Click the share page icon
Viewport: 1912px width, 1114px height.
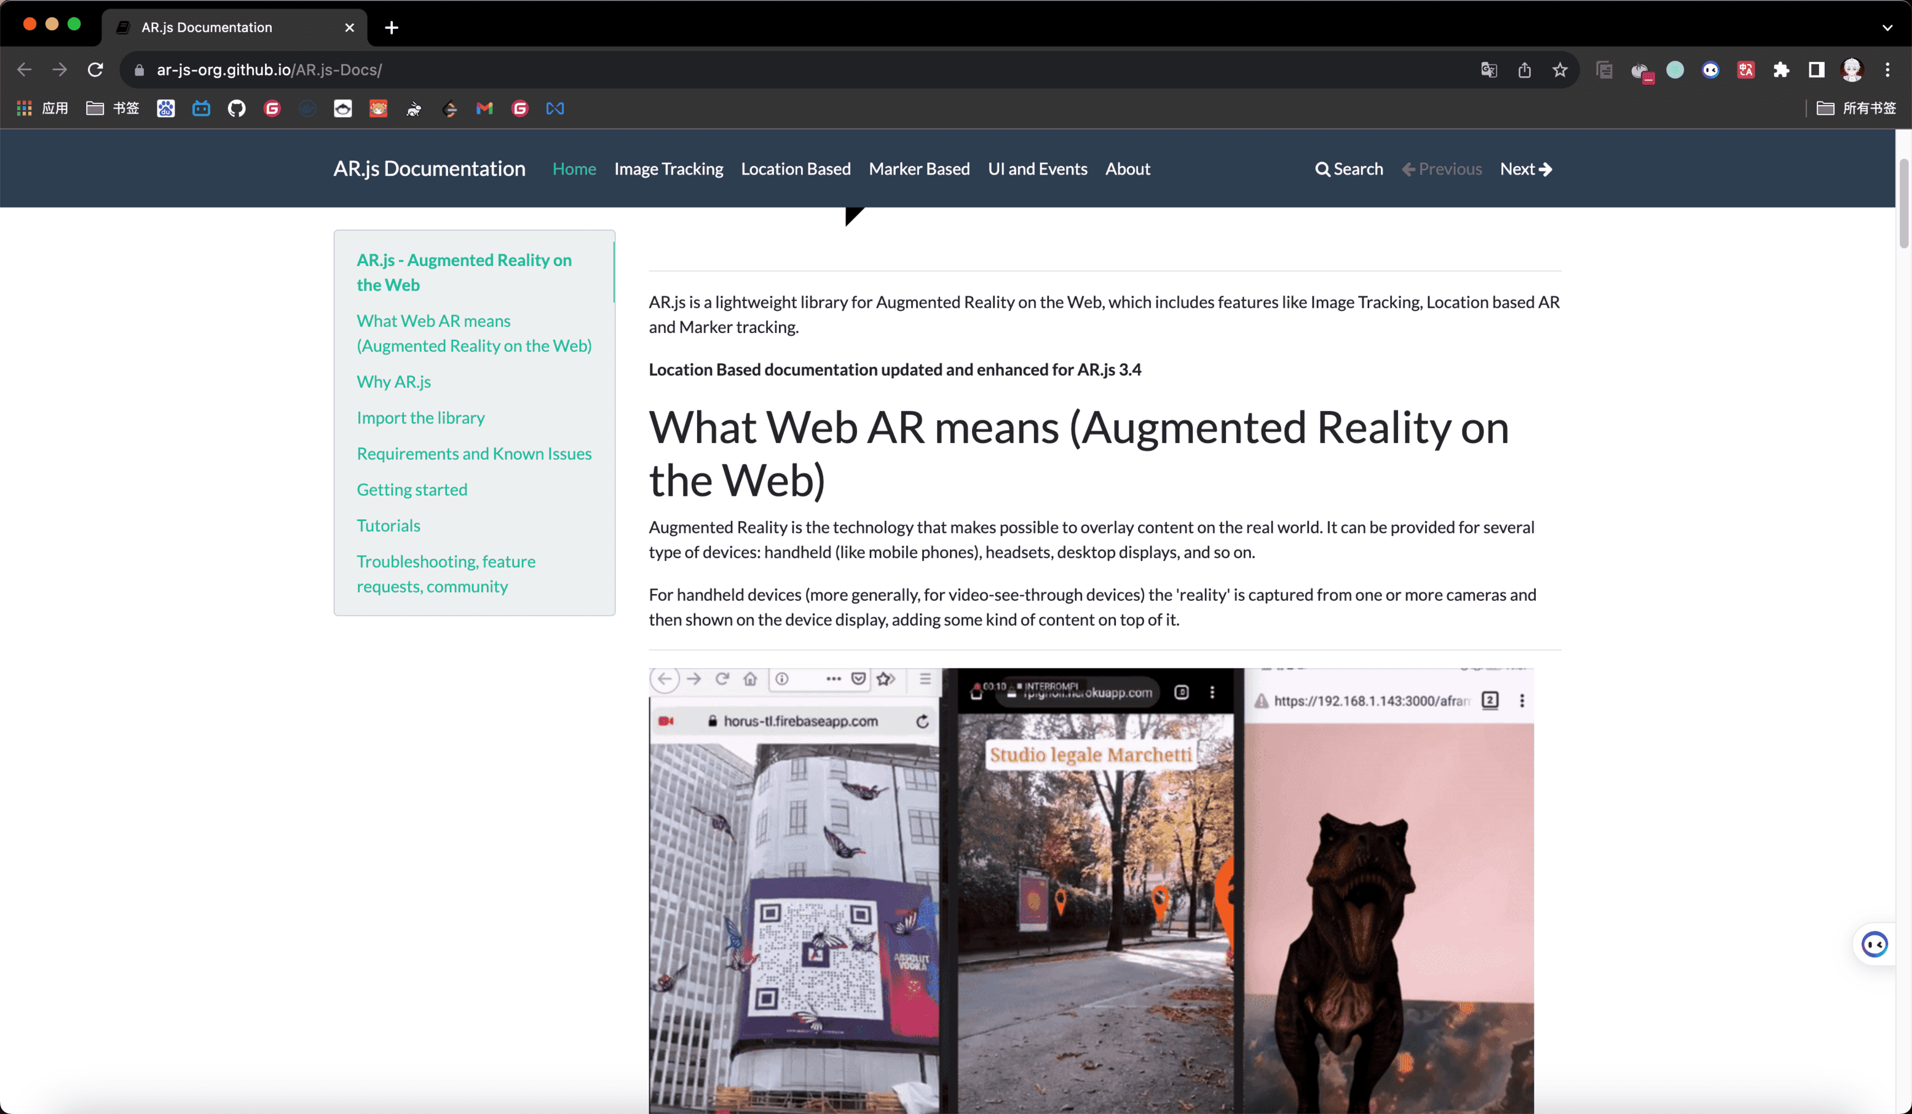point(1524,70)
